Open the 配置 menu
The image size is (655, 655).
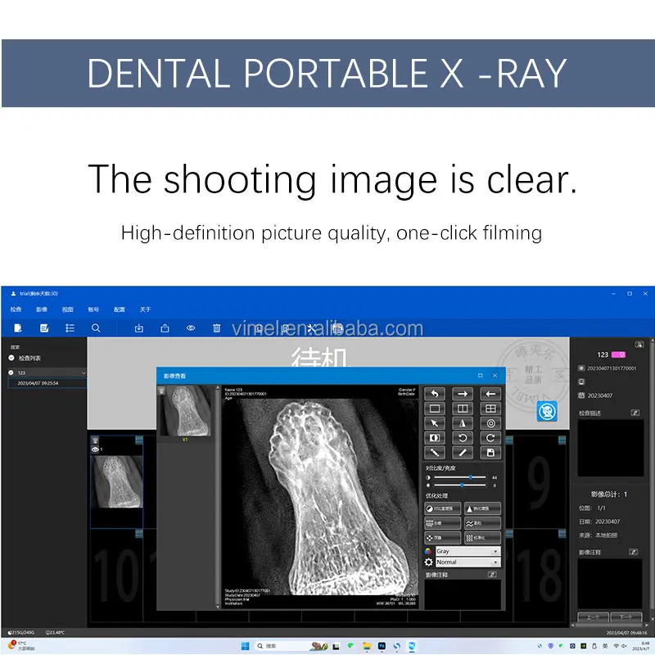click(x=120, y=309)
